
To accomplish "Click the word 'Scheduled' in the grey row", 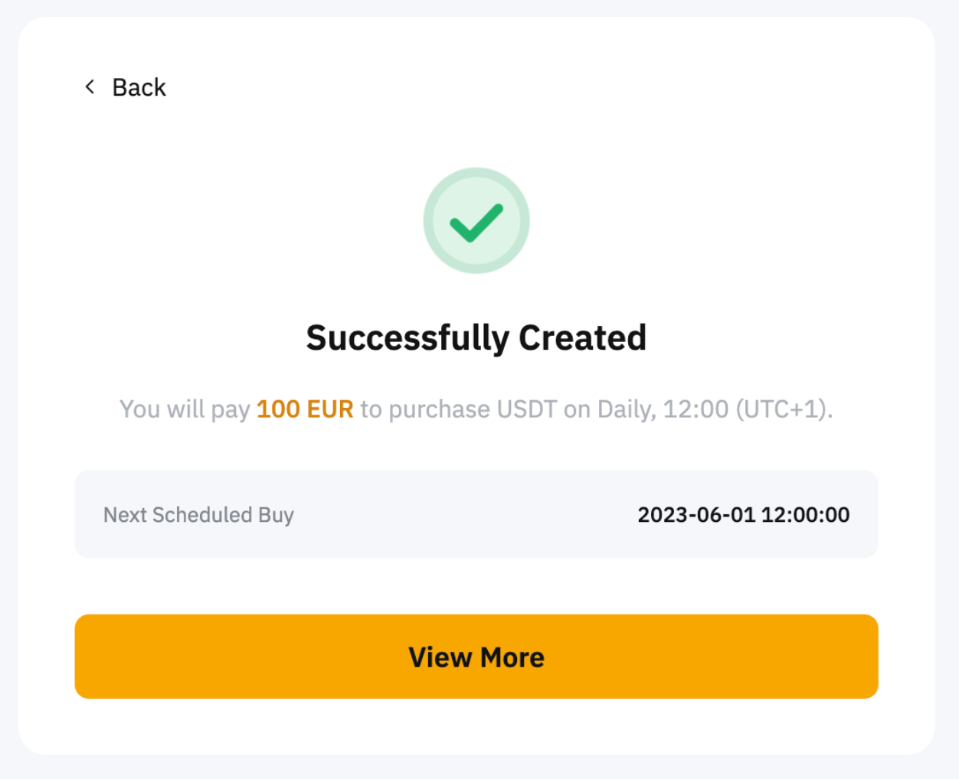I will [202, 515].
